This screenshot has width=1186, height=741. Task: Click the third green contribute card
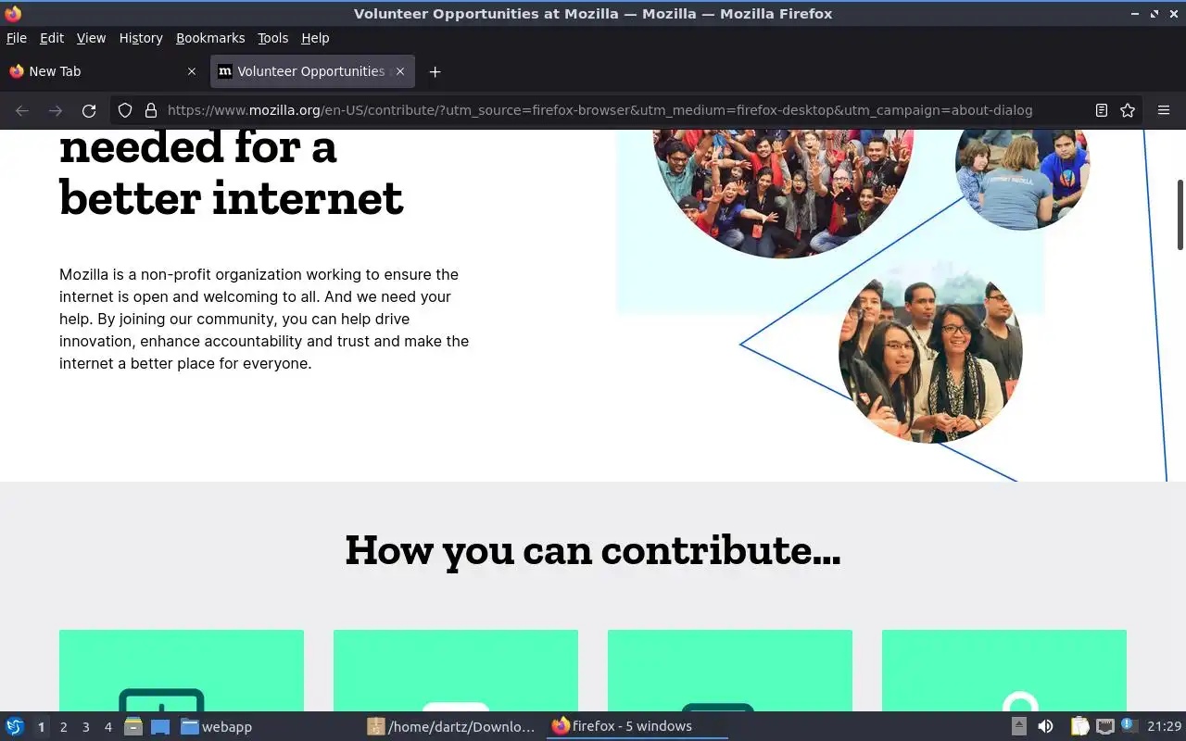pos(730,671)
